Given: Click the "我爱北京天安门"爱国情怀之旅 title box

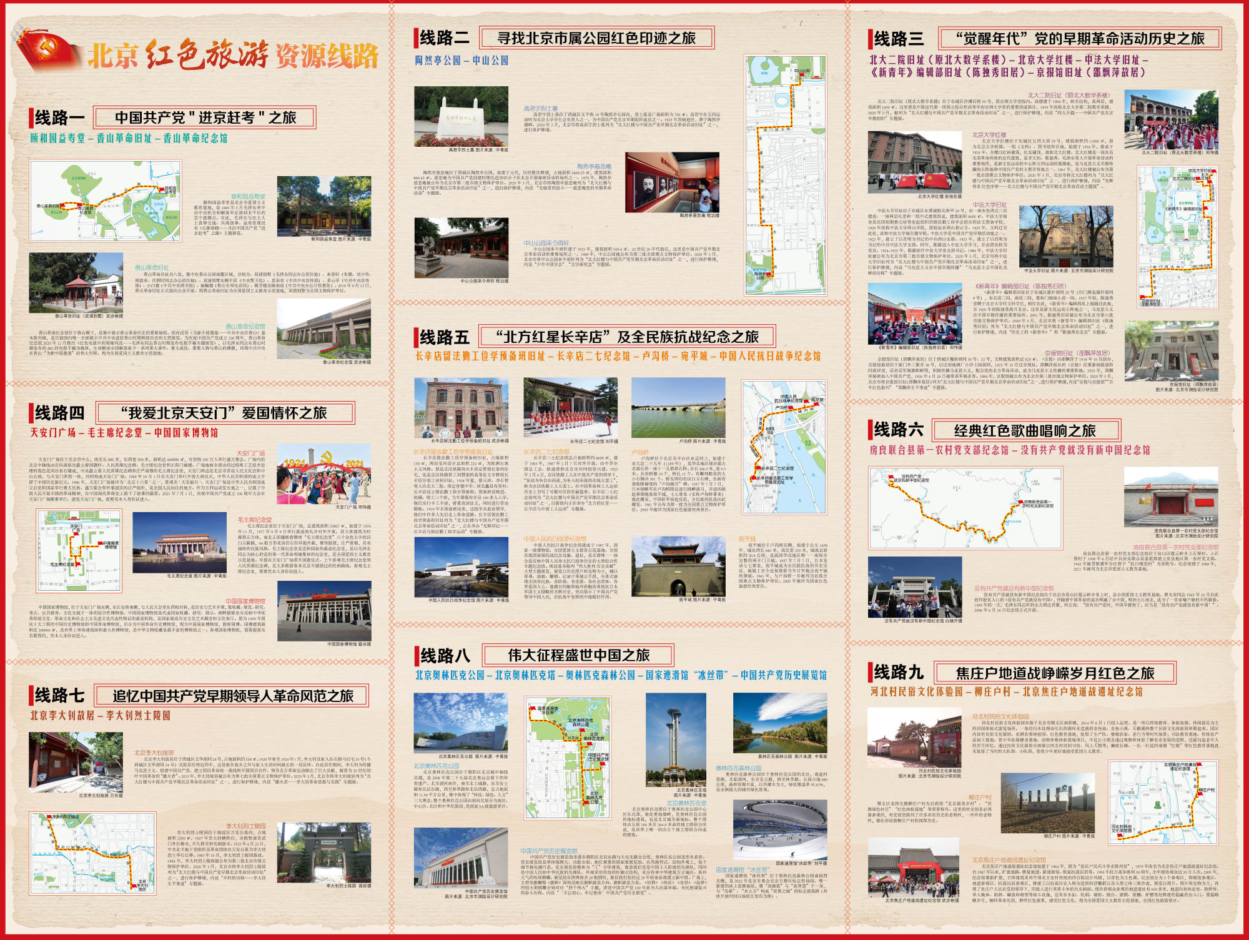Looking at the screenshot, I should (225, 413).
